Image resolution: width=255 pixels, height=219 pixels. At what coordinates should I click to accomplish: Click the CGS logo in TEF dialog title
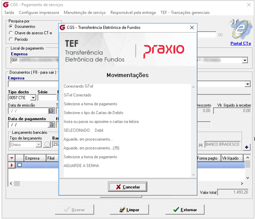[x=62, y=27]
